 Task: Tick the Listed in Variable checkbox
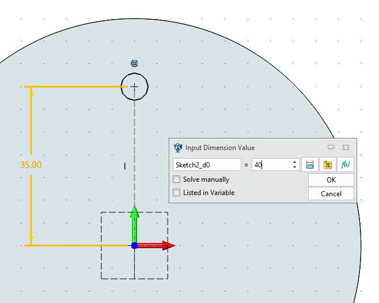tap(177, 193)
